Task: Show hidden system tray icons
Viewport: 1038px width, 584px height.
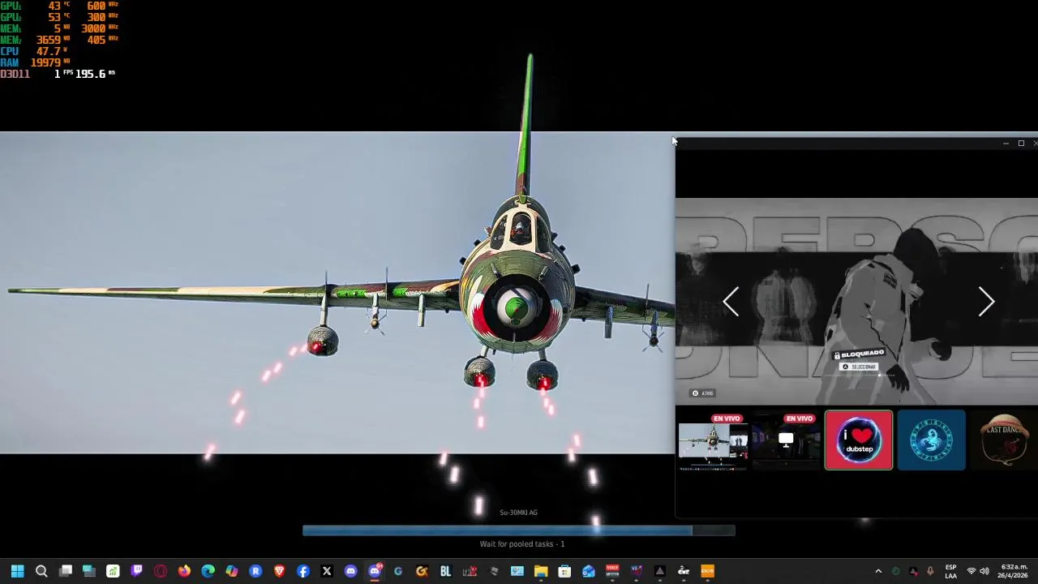Action: coord(878,571)
